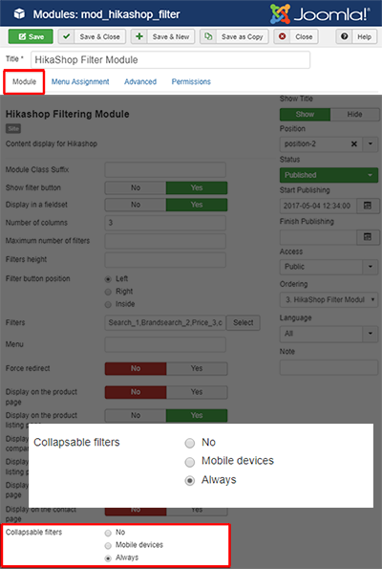Set Show Title to Hide

354,115
